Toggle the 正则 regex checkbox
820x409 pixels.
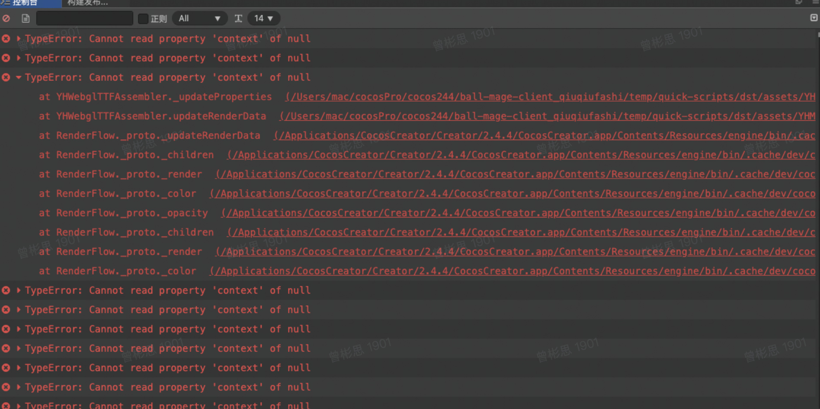[143, 19]
